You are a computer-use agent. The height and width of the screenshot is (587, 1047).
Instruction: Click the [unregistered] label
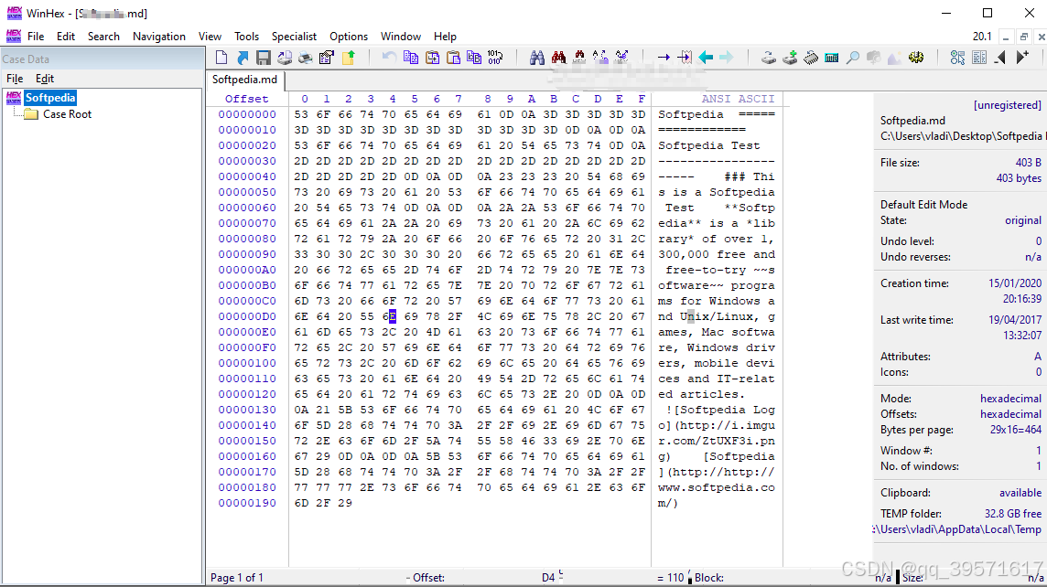(x=1007, y=105)
